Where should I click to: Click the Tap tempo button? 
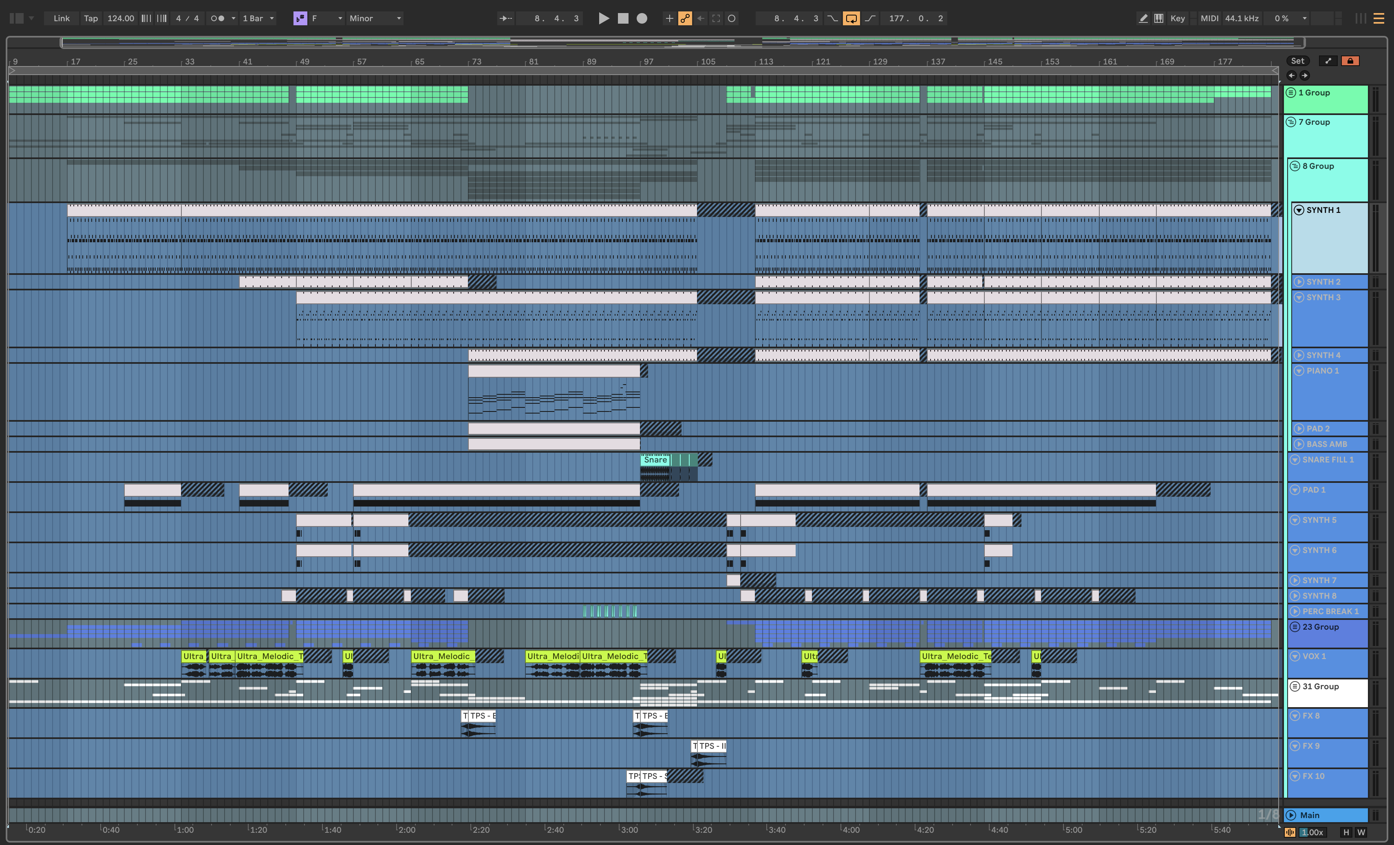click(90, 18)
